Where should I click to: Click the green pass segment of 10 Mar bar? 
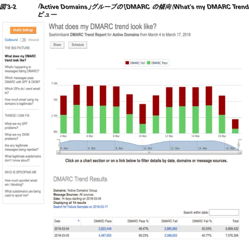(x=143, y=129)
